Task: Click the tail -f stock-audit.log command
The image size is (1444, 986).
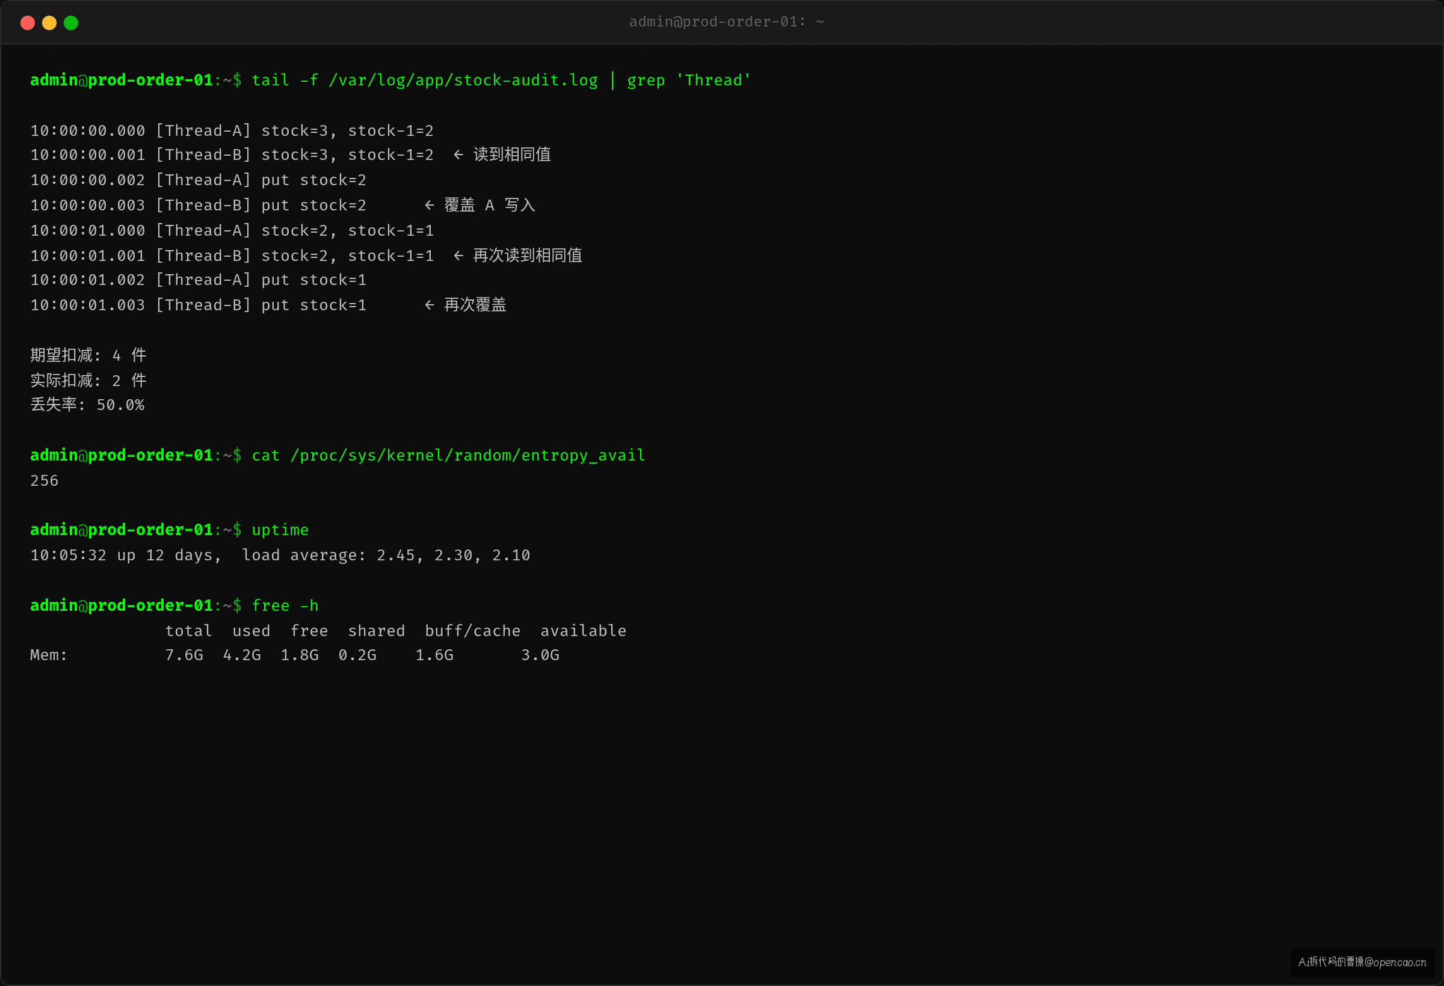Action: coord(425,80)
